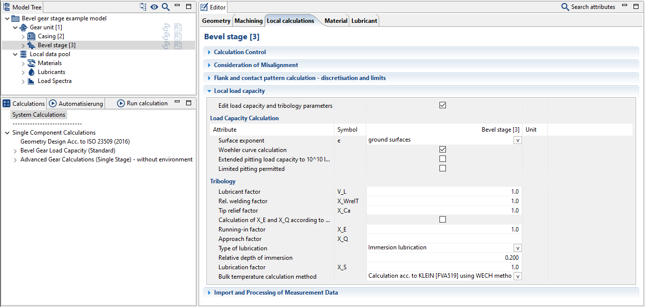This screenshot has width=645, height=307.
Task: Open the report icon next to Gear unit [1]
Action: [x=178, y=27]
